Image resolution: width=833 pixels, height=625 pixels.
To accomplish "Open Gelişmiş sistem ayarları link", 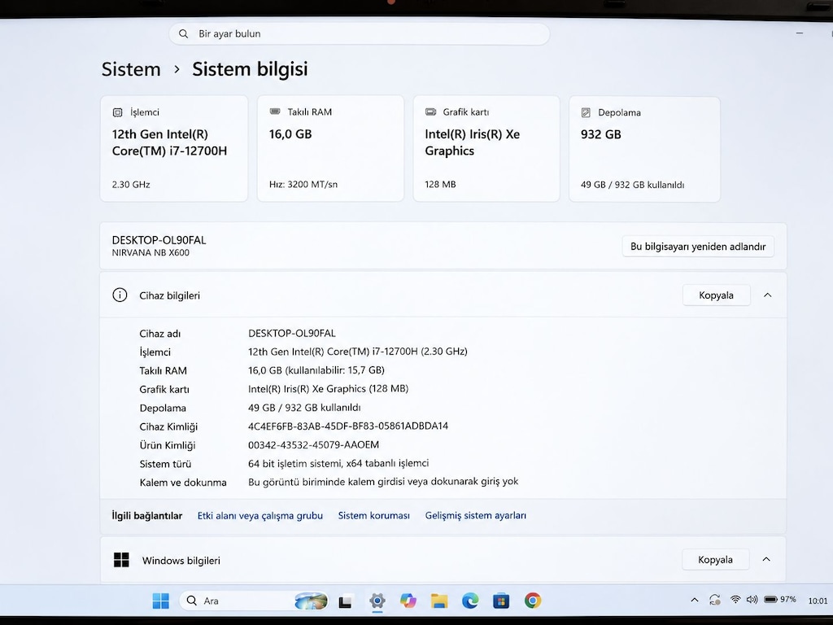I will tap(475, 515).
